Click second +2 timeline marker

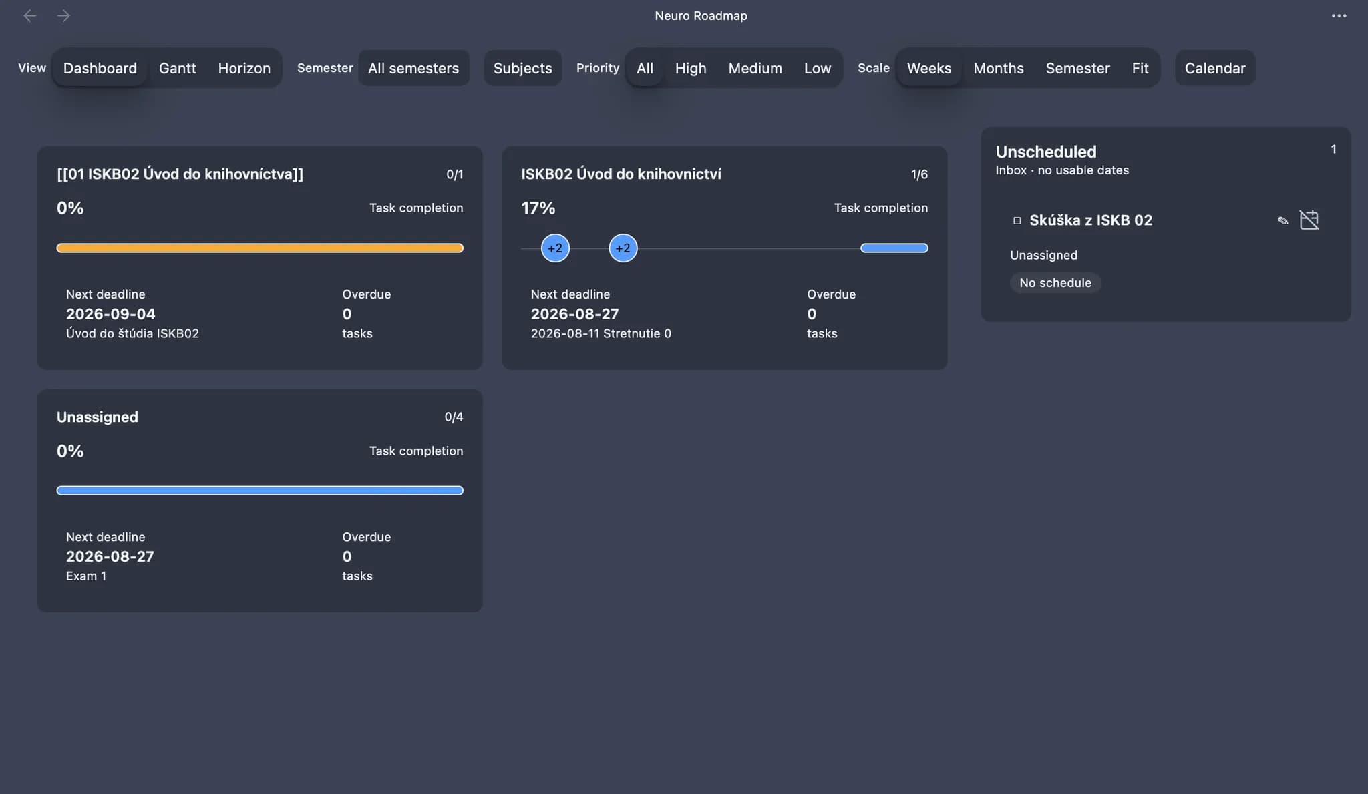[x=623, y=248]
